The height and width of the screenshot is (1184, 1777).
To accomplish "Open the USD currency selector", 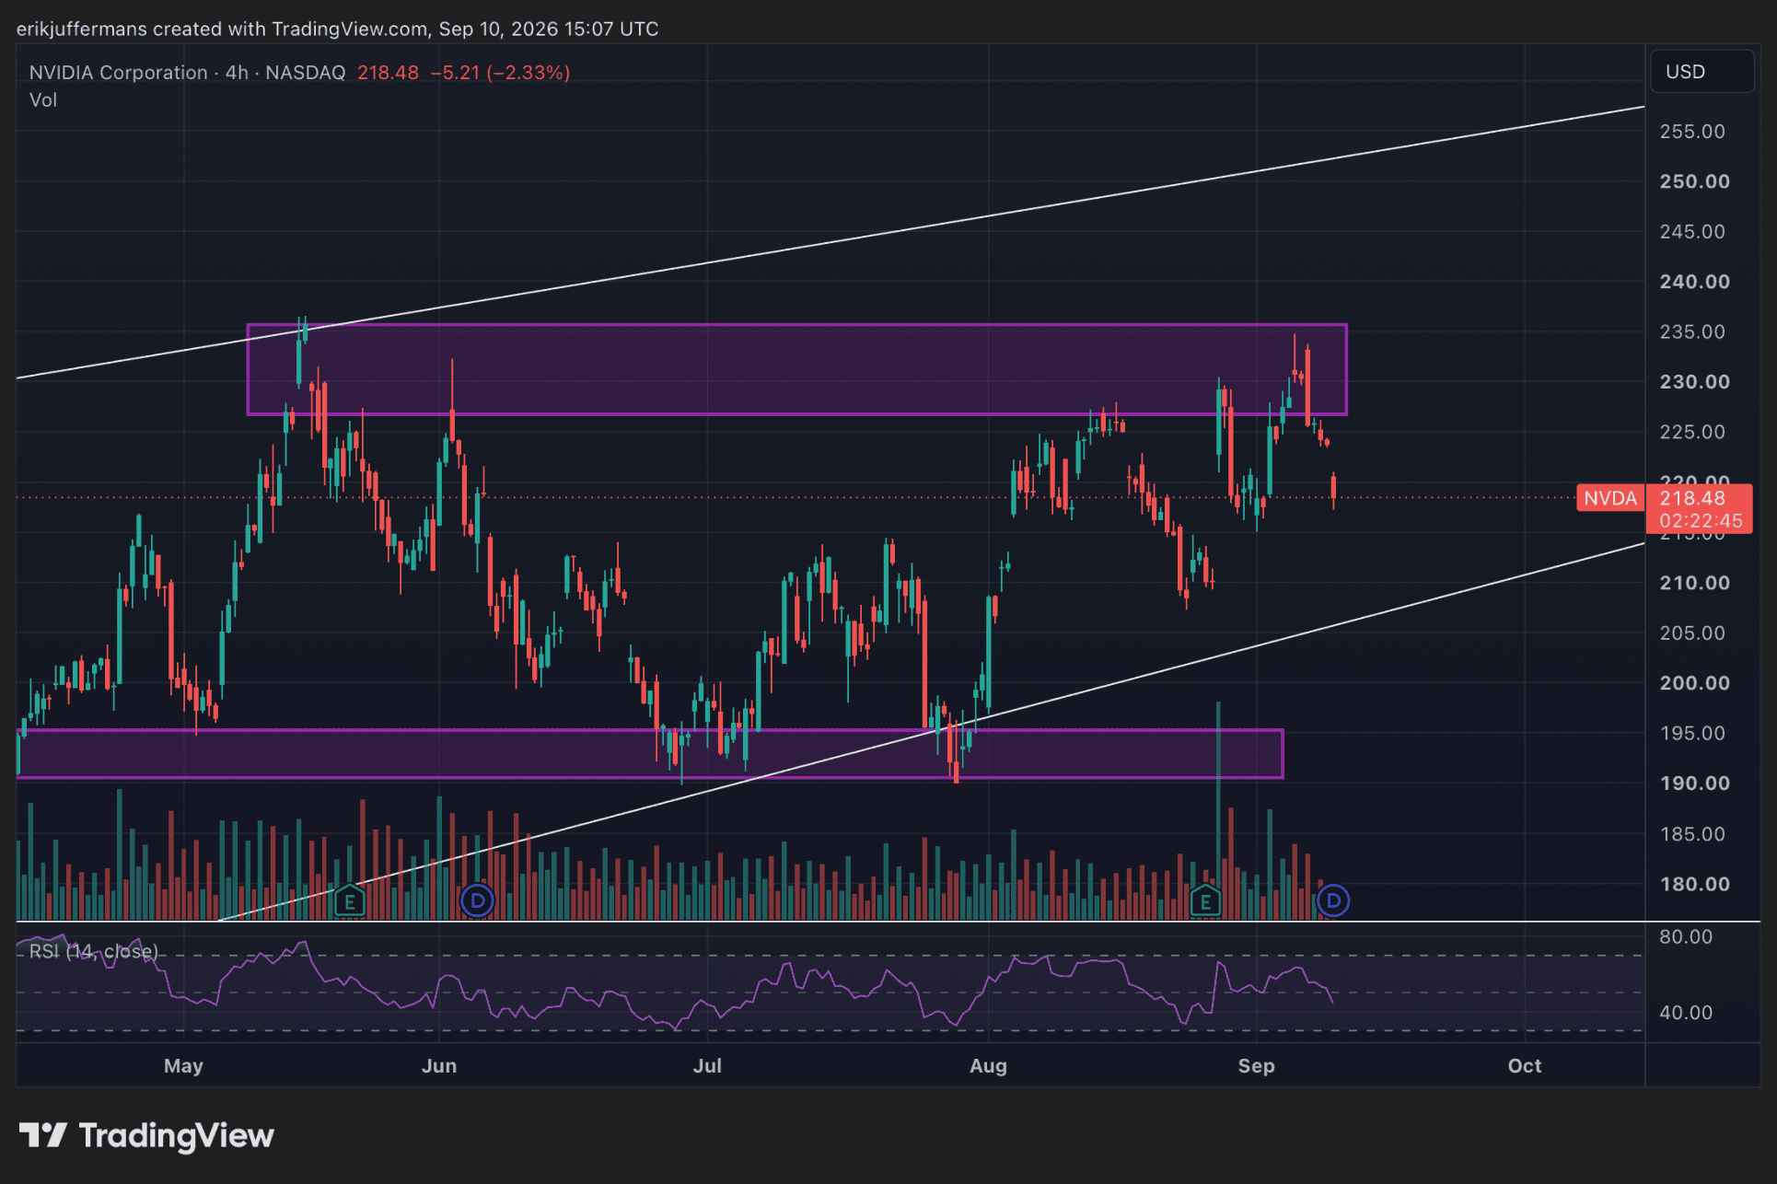I will 1702,72.
